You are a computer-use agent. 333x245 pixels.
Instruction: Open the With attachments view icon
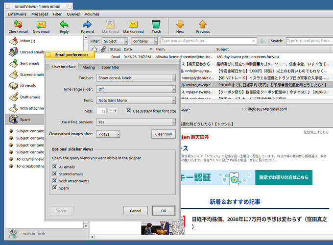[x=14, y=108]
